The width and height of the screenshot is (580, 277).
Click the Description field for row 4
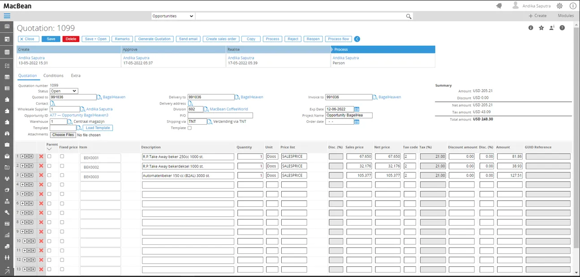[x=188, y=185]
